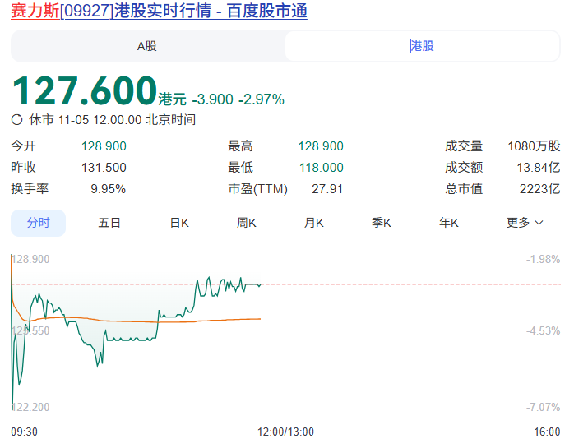
Task: Click the 总市值 2223亿 figure
Action: [x=539, y=189]
